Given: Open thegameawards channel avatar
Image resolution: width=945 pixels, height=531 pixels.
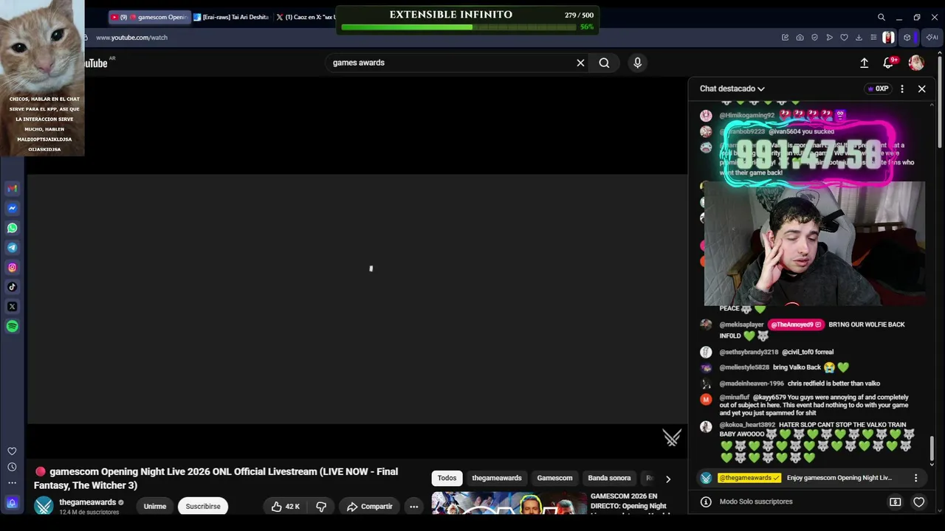Looking at the screenshot, I should (44, 506).
